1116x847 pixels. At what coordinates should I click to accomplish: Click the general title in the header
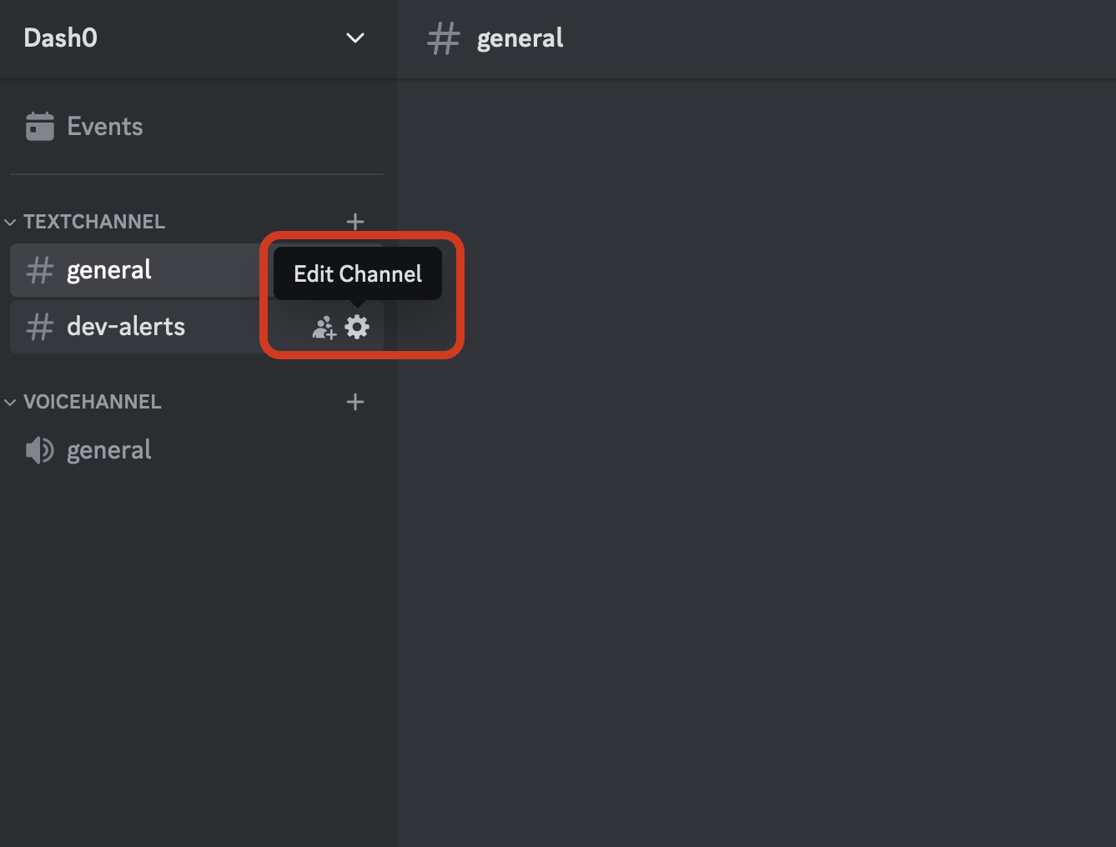click(x=520, y=38)
